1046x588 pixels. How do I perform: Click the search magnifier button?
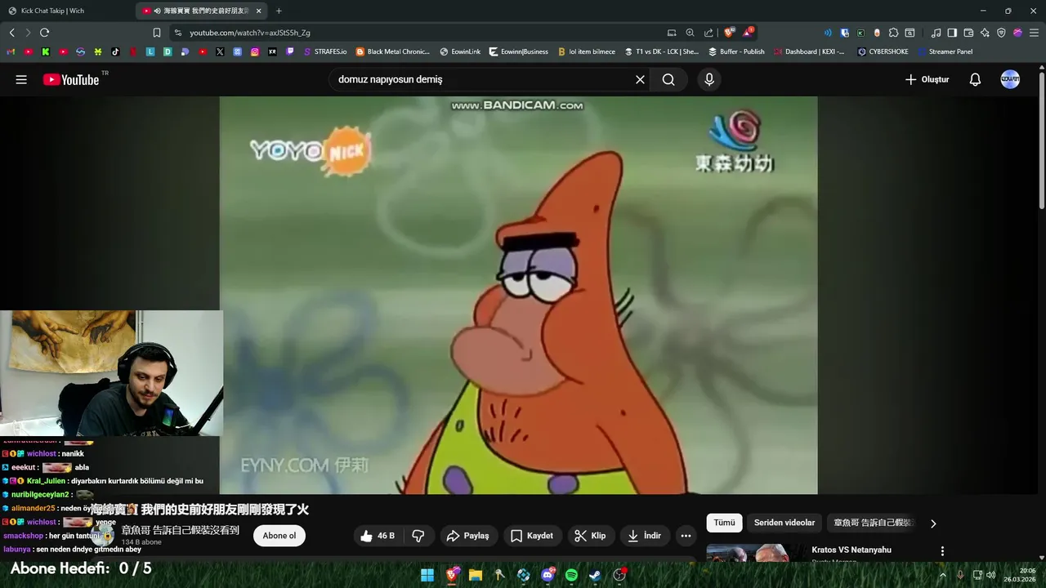pyautogui.click(x=668, y=79)
